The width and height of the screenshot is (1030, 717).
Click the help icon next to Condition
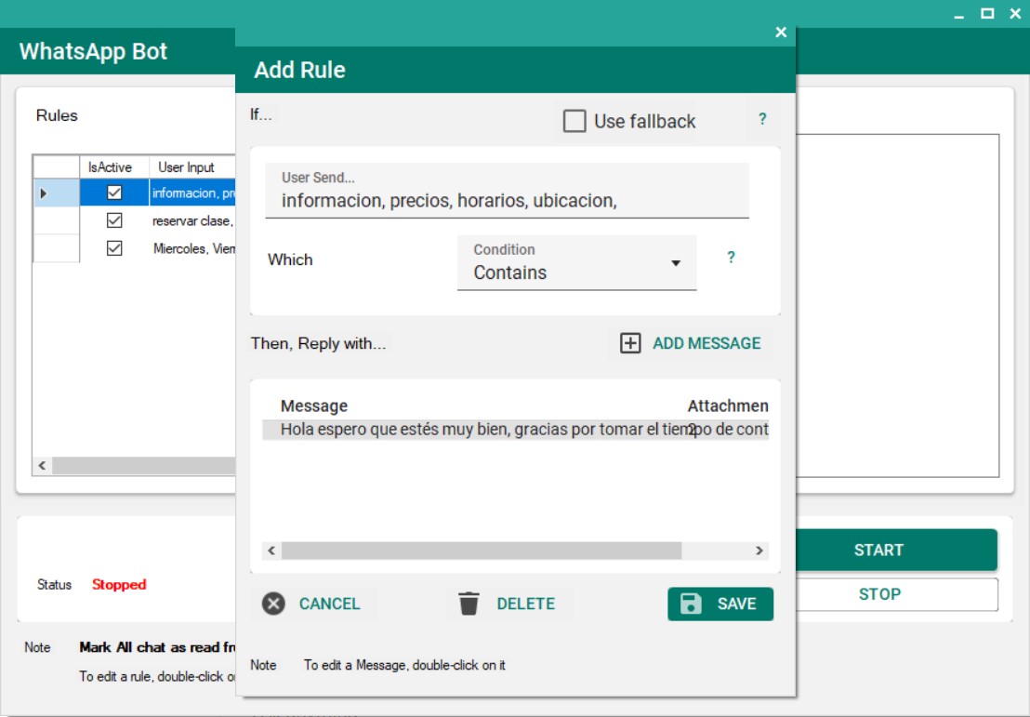tap(731, 258)
